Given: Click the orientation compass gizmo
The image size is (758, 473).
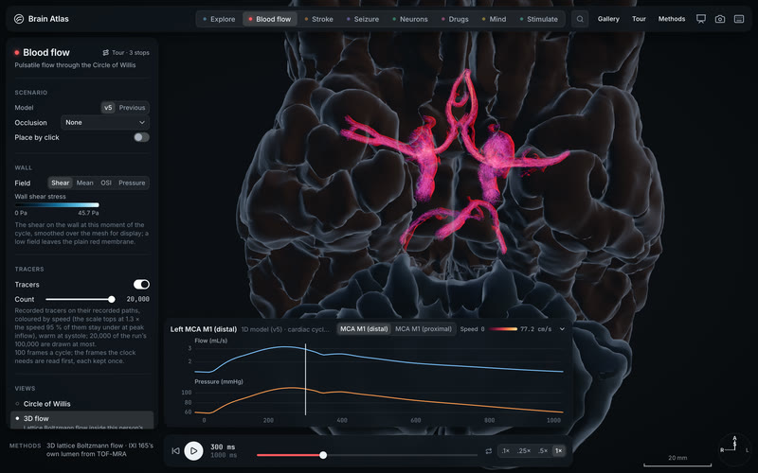Looking at the screenshot, I should point(735,447).
